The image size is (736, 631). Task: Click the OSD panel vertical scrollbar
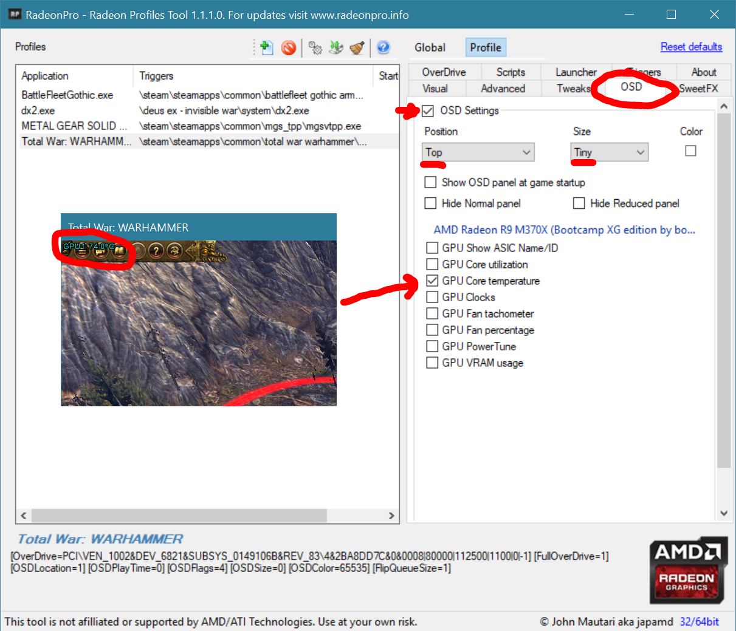[723, 290]
